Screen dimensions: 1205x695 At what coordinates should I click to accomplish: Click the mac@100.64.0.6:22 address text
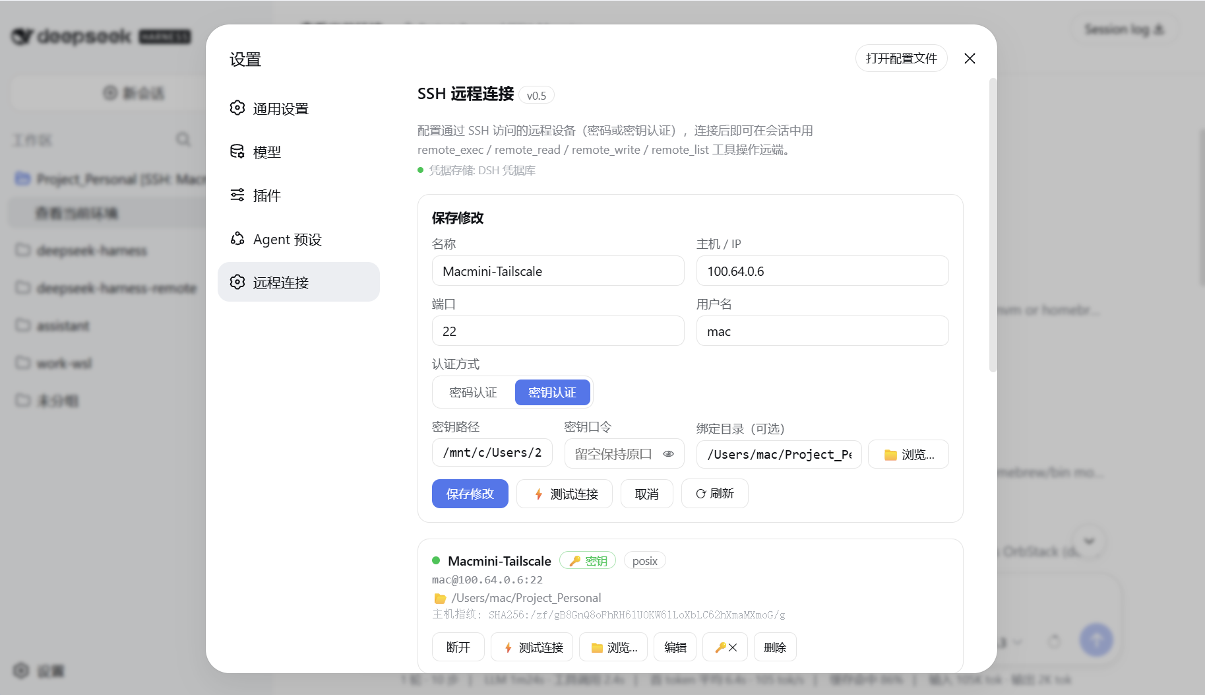487,579
